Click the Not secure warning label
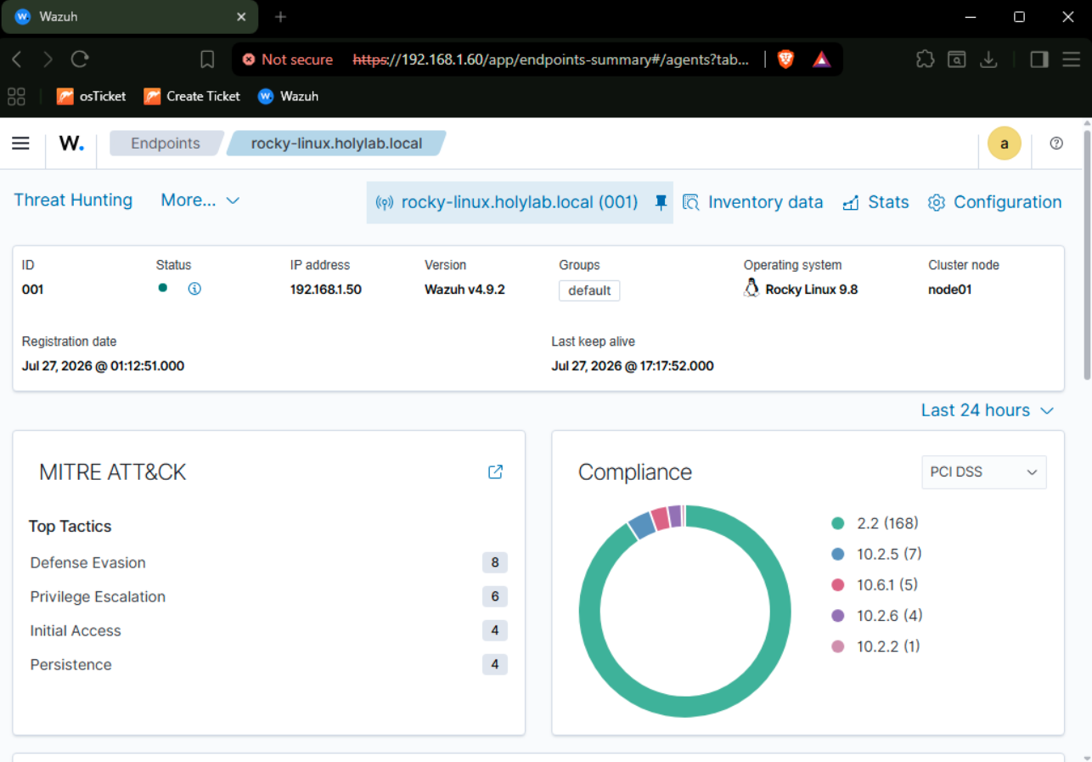 [287, 59]
